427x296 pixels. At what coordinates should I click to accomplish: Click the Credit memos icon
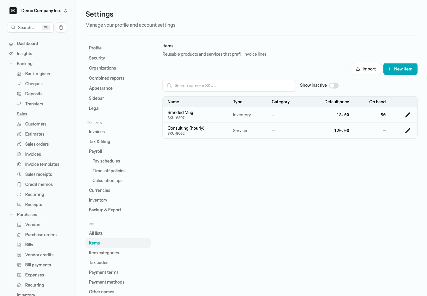[19, 184]
